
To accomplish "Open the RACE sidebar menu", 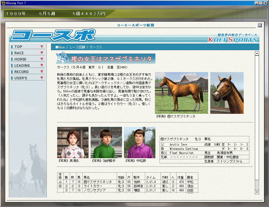I will click(x=27, y=53).
